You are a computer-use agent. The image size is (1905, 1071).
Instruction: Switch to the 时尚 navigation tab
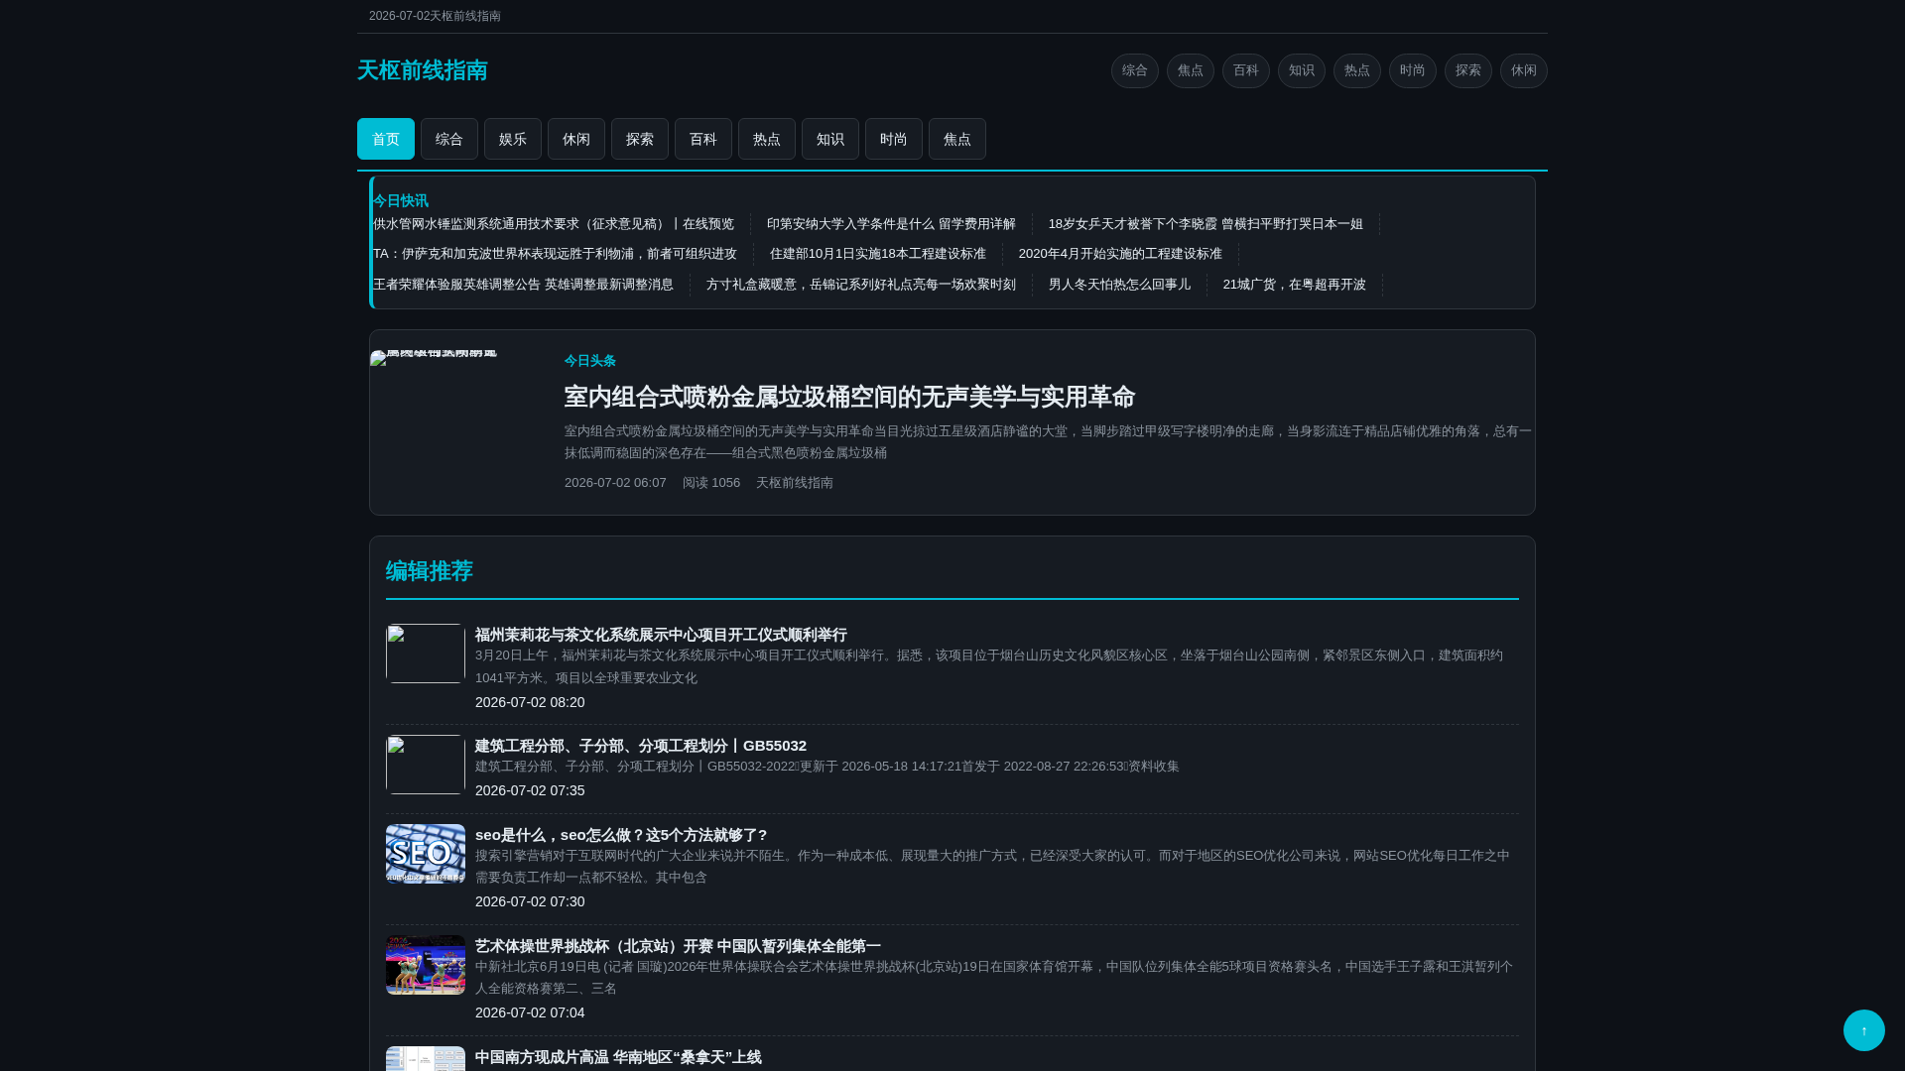pos(894,139)
